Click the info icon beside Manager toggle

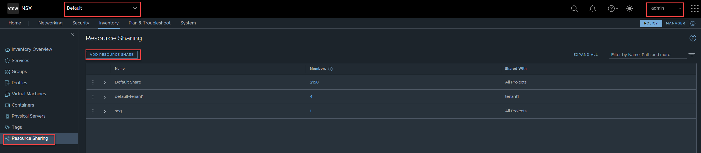click(x=693, y=23)
